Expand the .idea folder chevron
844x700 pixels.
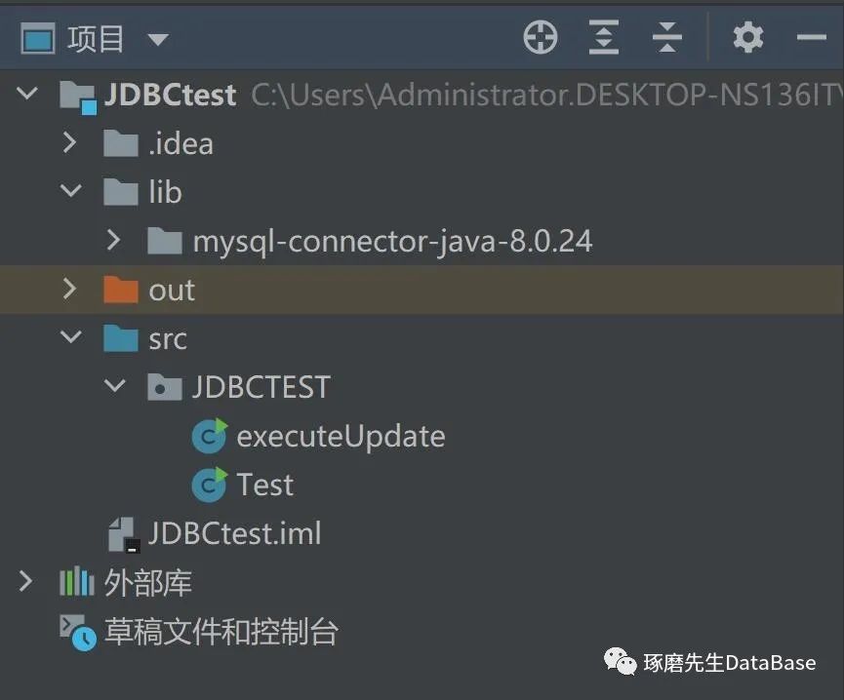[69, 143]
